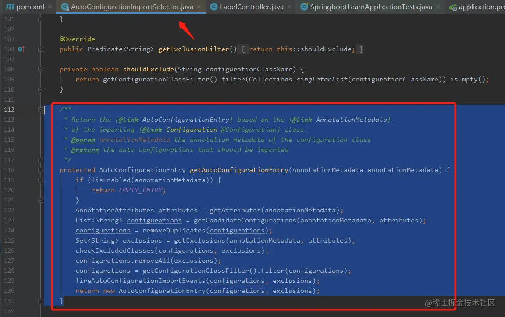Click 'AnnotationAttributes' type on line 122
The width and height of the screenshot is (505, 317).
tap(115, 211)
